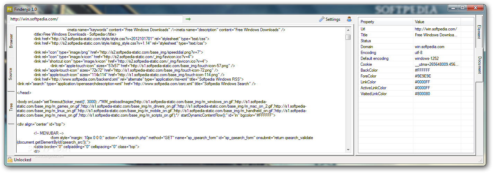Click the URL address input field
493x173 pixels.
(x=95, y=19)
